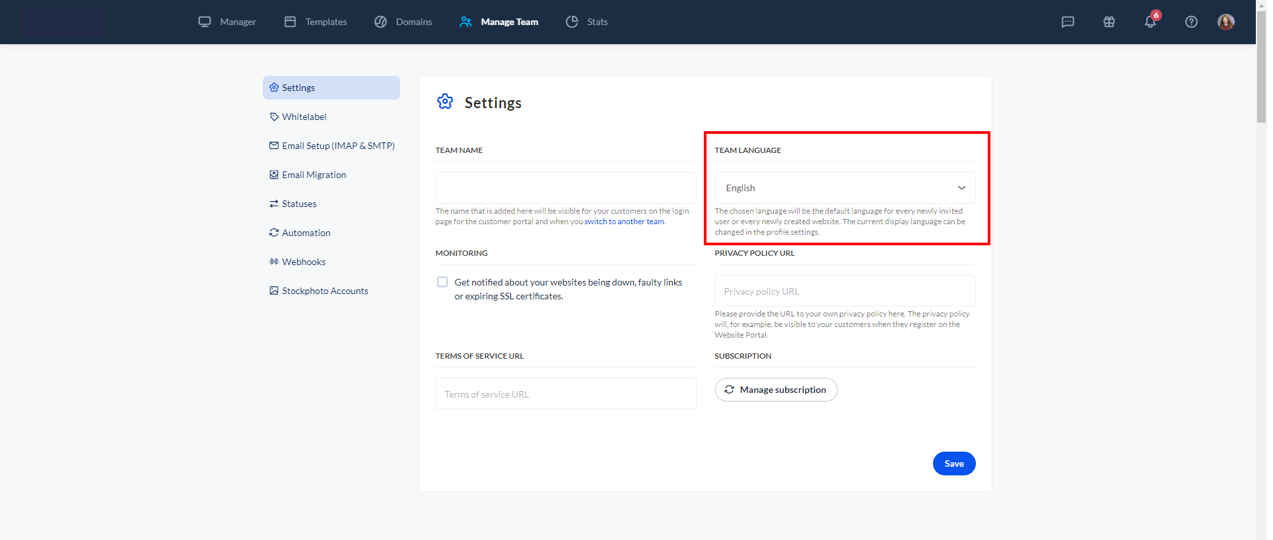Click into the Terms of service URL field
This screenshot has height=540, width=1273.
coord(565,394)
